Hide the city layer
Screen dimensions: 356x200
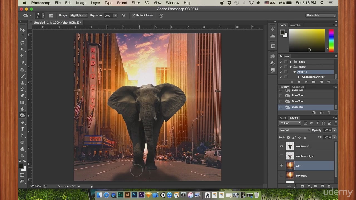click(281, 166)
